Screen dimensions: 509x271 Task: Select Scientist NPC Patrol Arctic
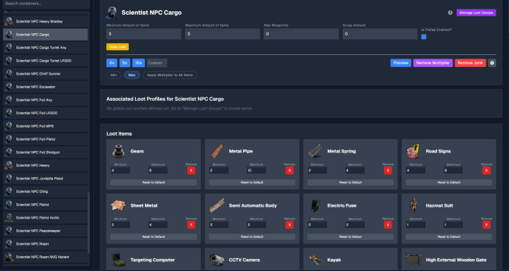(45, 218)
